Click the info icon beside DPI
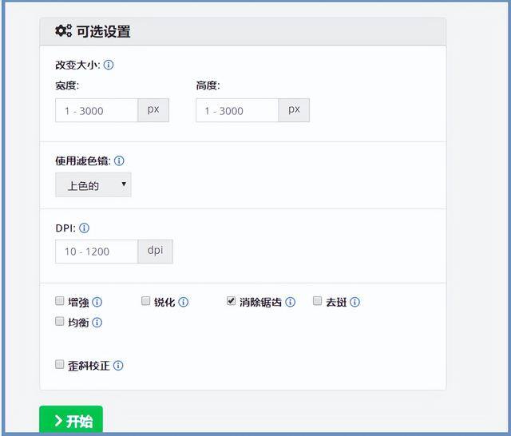The image size is (511, 436). pyautogui.click(x=84, y=228)
